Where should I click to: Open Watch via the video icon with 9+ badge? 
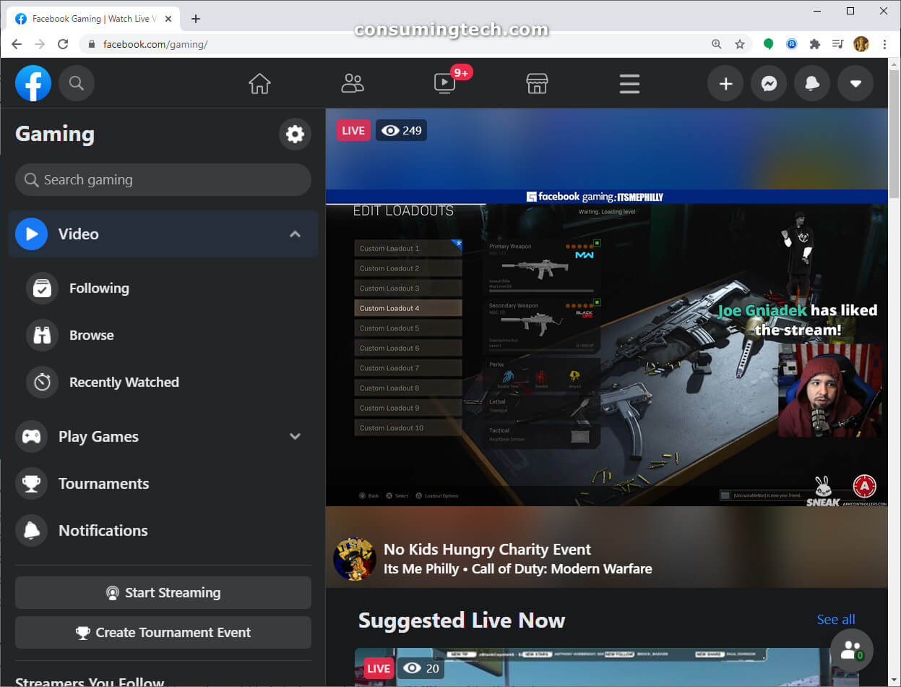[x=444, y=83]
